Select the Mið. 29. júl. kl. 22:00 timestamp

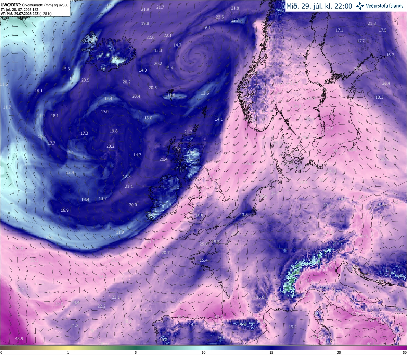[319, 6]
